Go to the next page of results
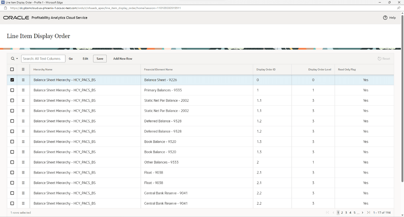Viewport: 404px width, 217px height. coord(362,212)
